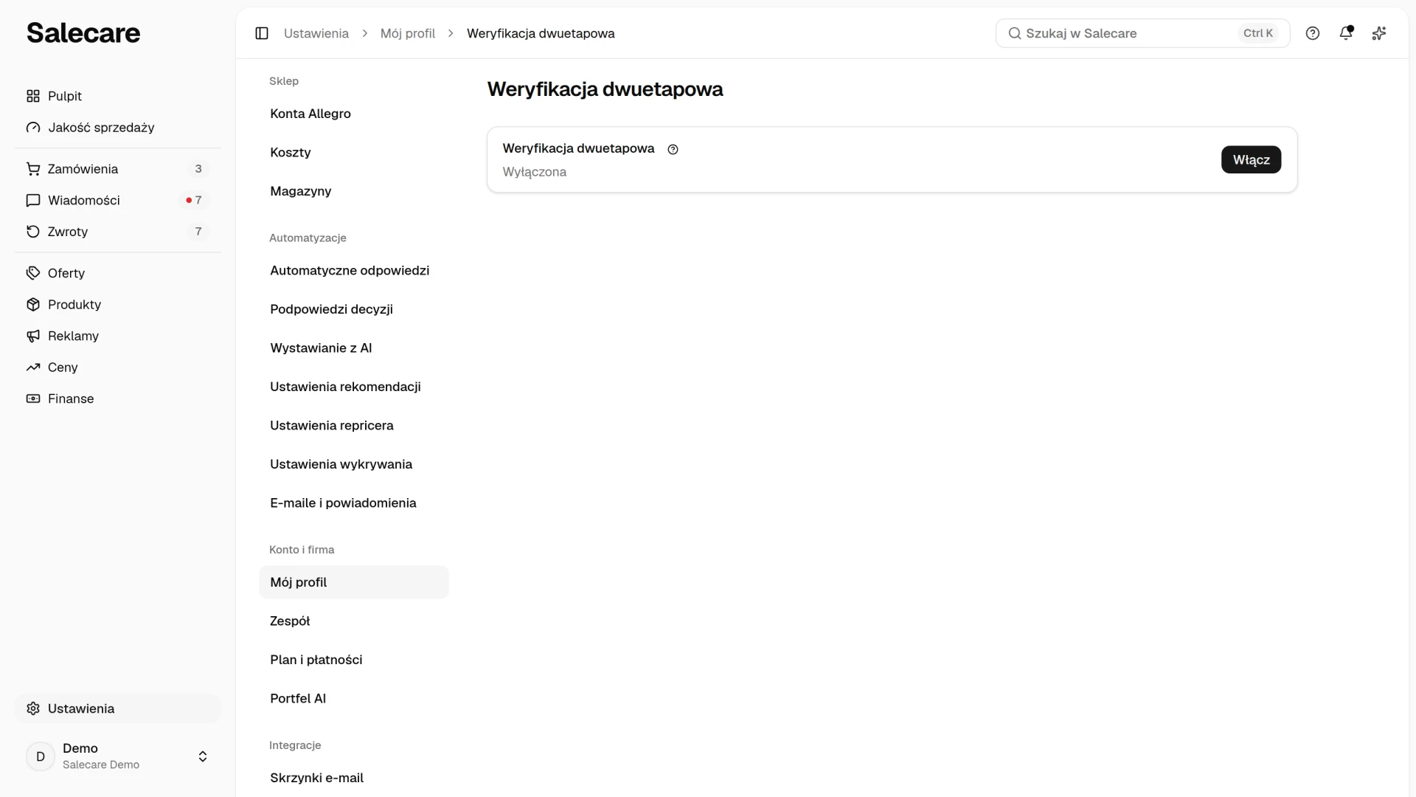Click the Produkty box icon
Image resolution: width=1416 pixels, height=797 pixels.
tap(33, 305)
